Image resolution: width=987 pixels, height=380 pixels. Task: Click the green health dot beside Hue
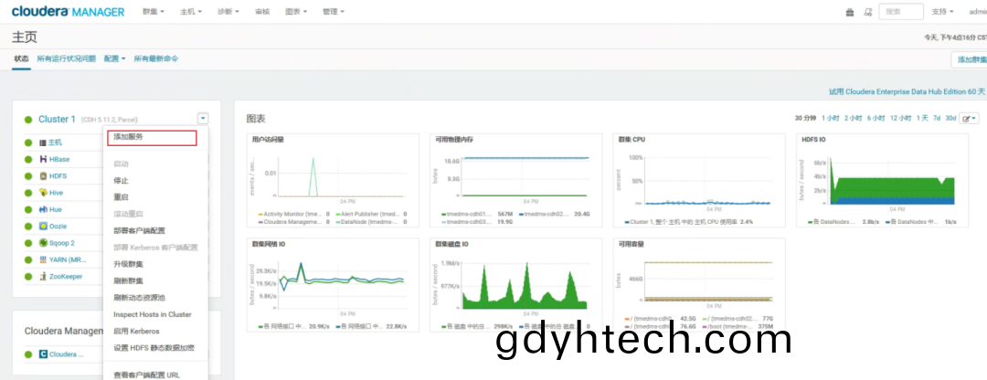[x=28, y=209]
